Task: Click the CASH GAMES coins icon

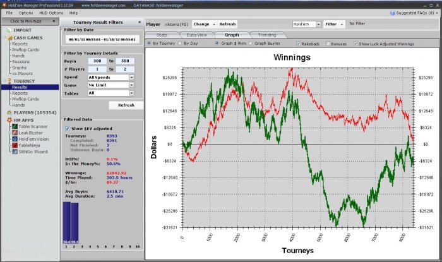Action: (9, 38)
